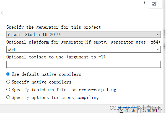The image size is (166, 113).
Task: Go back using the left arrow icon
Action: coord(3,13)
